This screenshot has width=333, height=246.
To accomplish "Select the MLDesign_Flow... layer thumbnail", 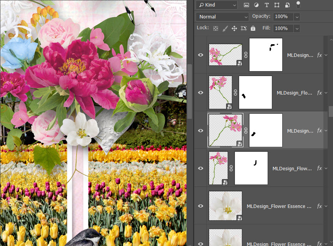I will pyautogui.click(x=218, y=168).
